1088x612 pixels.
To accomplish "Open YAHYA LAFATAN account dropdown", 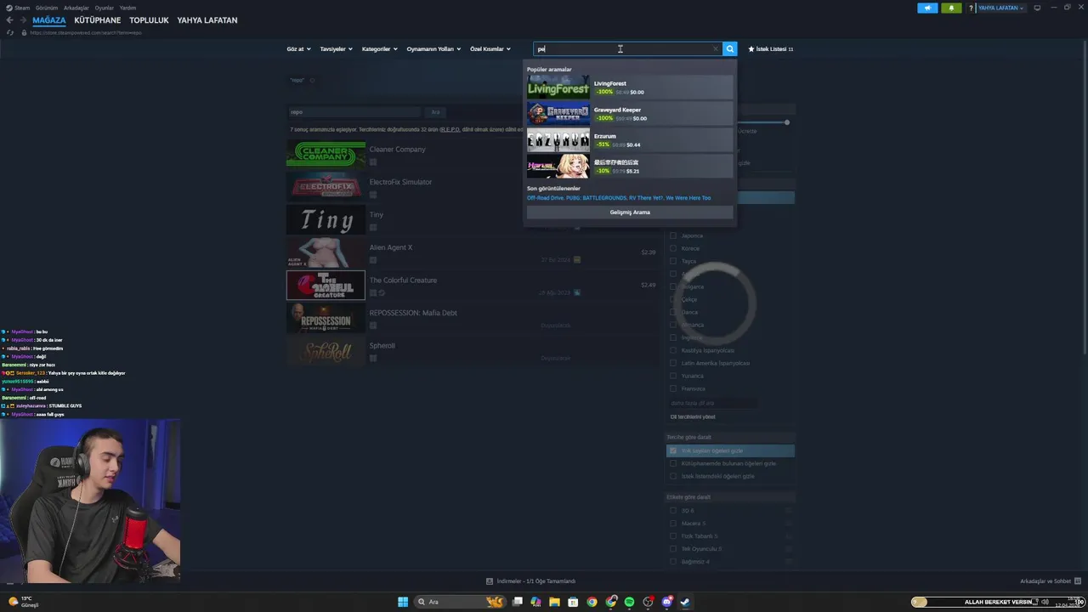I will click(x=1001, y=8).
